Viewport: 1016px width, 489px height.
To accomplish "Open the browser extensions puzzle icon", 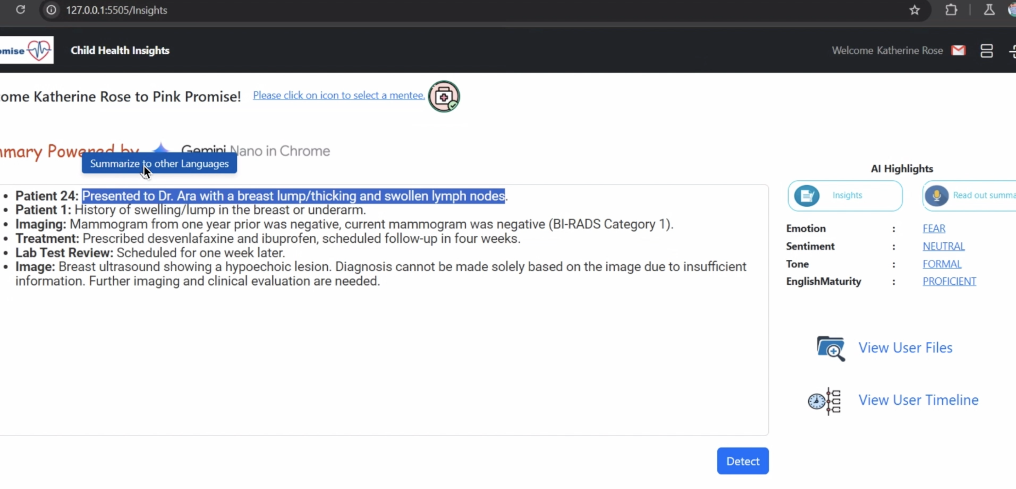I will pyautogui.click(x=951, y=10).
